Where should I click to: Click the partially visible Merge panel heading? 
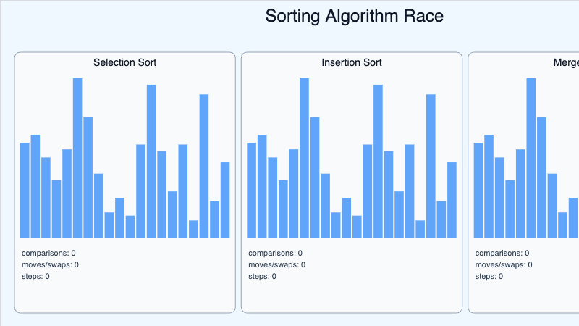coord(565,63)
